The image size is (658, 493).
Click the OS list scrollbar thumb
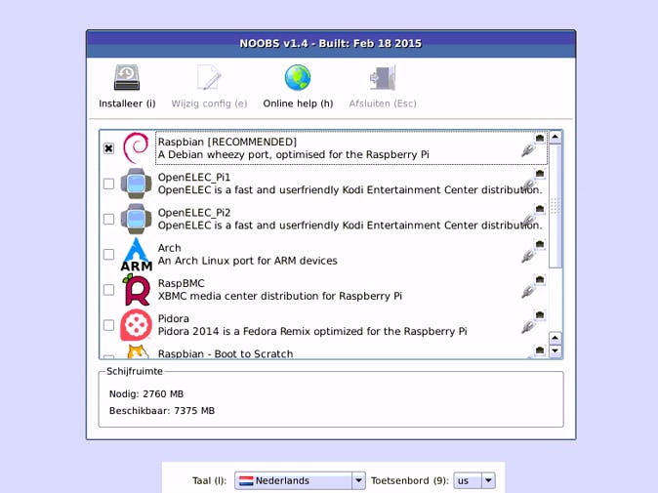click(555, 206)
